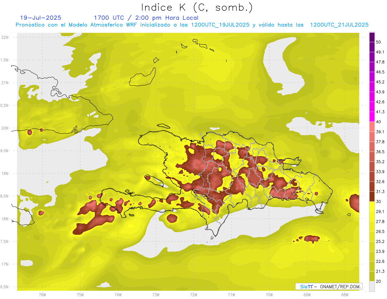The height and width of the screenshot is (299, 387).
Task: Click legend color band between 20 and 21.3
Action: [372, 276]
